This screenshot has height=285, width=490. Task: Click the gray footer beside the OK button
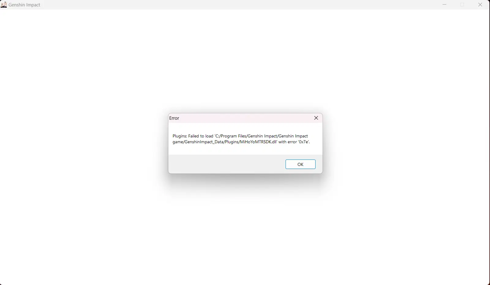tap(226, 164)
